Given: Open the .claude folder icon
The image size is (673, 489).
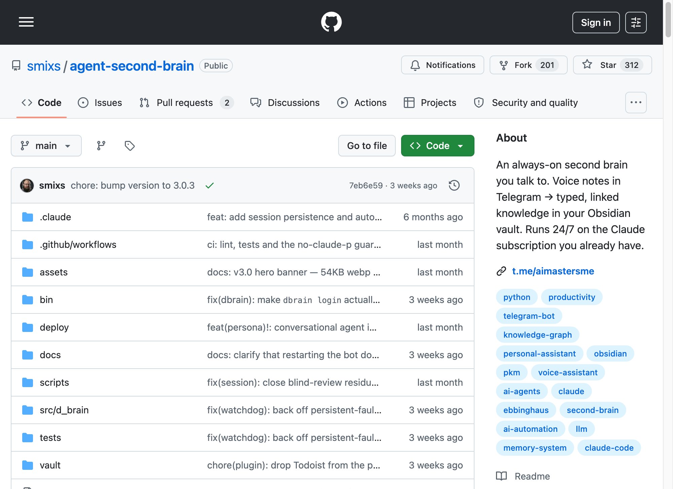Looking at the screenshot, I should click(28, 217).
